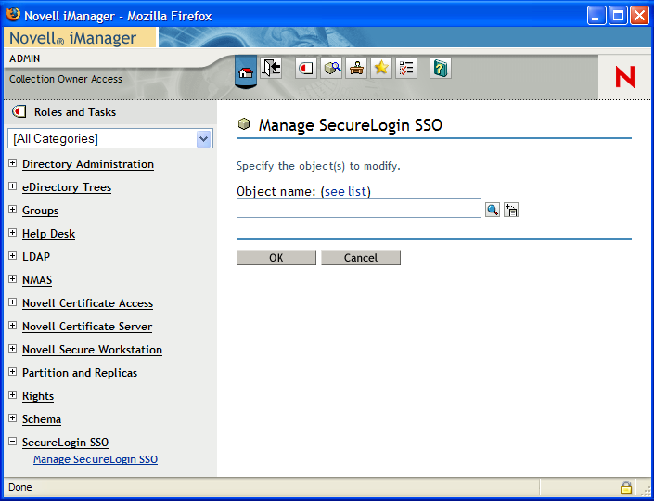The width and height of the screenshot is (654, 501).
Task: Expand the Help Desk role
Action: (x=13, y=232)
